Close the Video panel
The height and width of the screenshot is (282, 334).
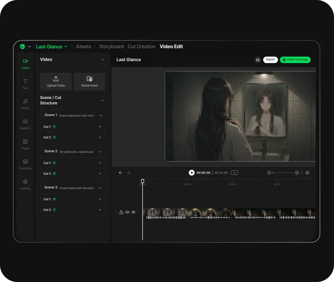[x=102, y=60]
